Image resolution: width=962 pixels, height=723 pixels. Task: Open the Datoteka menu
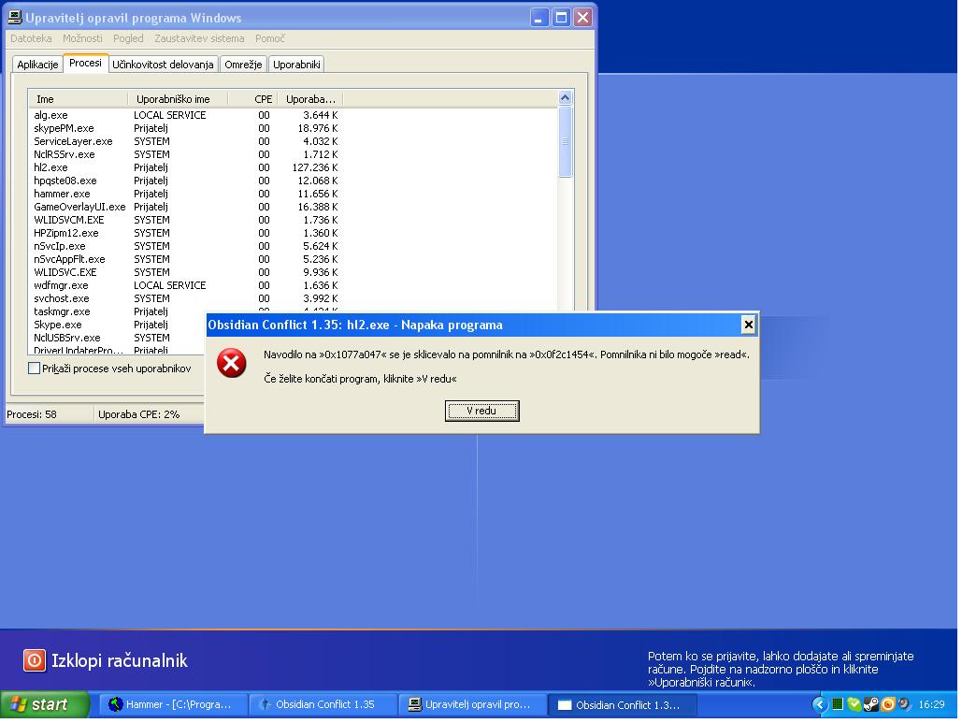pyautogui.click(x=31, y=38)
